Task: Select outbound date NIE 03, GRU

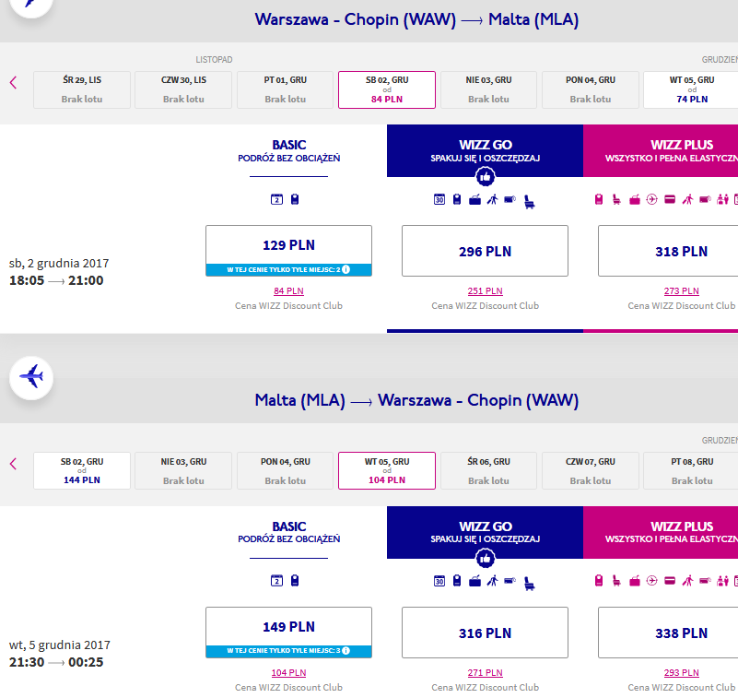Action: [x=488, y=89]
